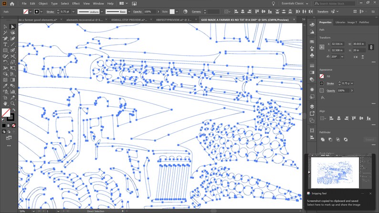Click Transform link in control bar
This screenshot has width=379, height=213.
tap(323, 11)
